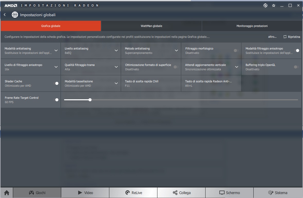Expand Livello antialiasing dropdown
Image resolution: width=303 pixels, height=198 pixels.
click(116, 51)
